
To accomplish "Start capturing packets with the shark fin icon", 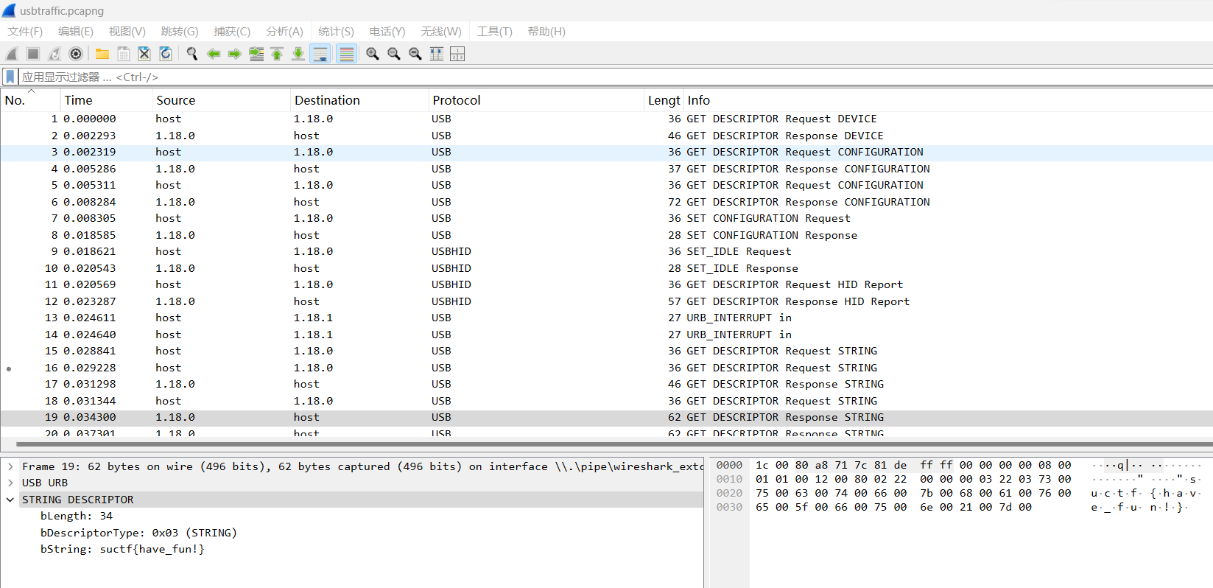I will [12, 54].
